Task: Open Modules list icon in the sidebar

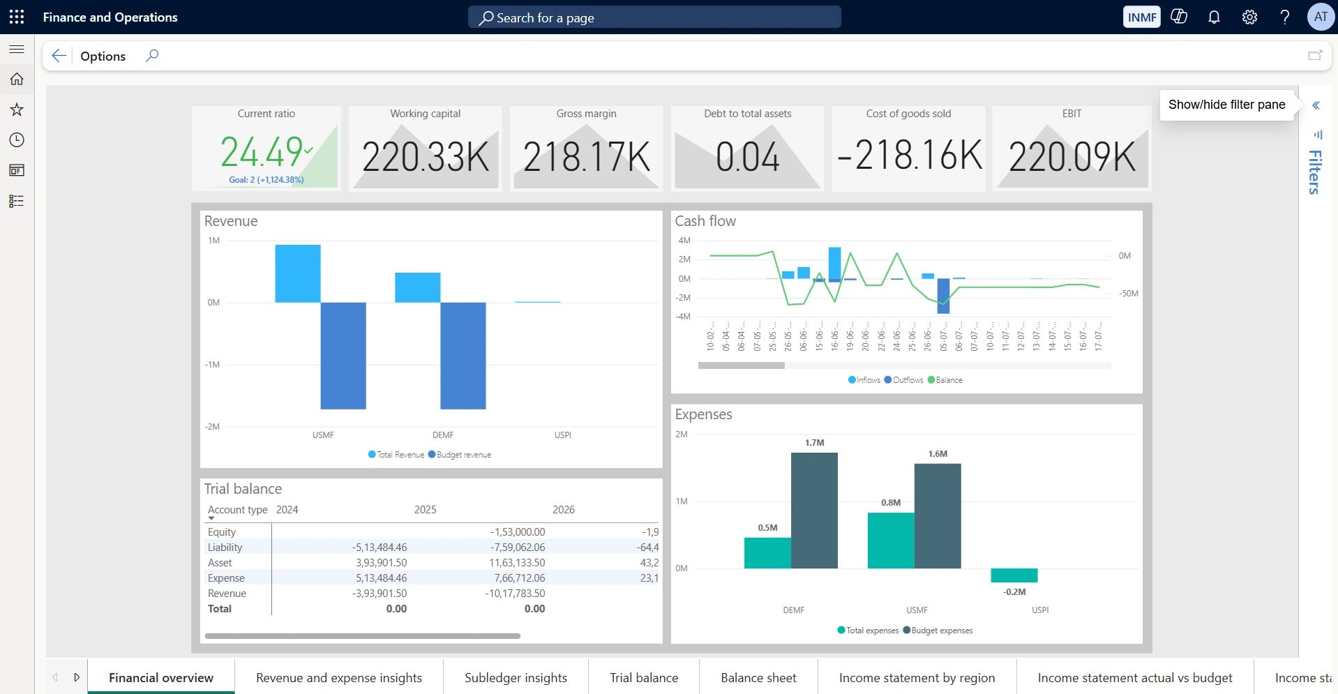Action: [17, 201]
